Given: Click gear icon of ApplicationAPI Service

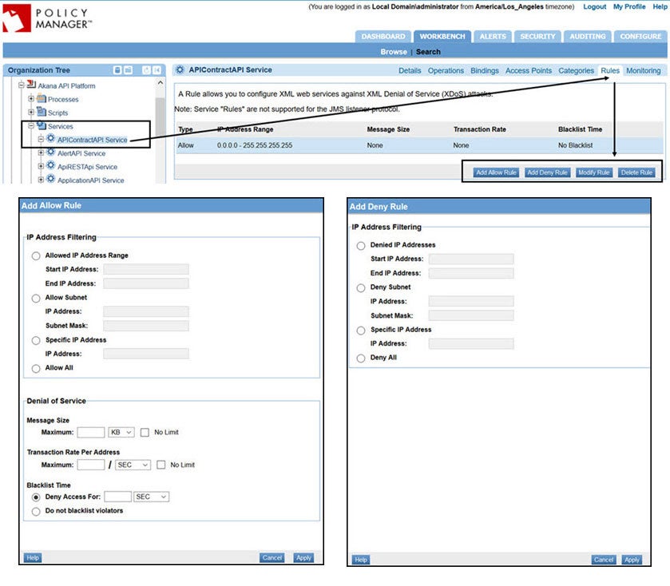Looking at the screenshot, I should [51, 179].
